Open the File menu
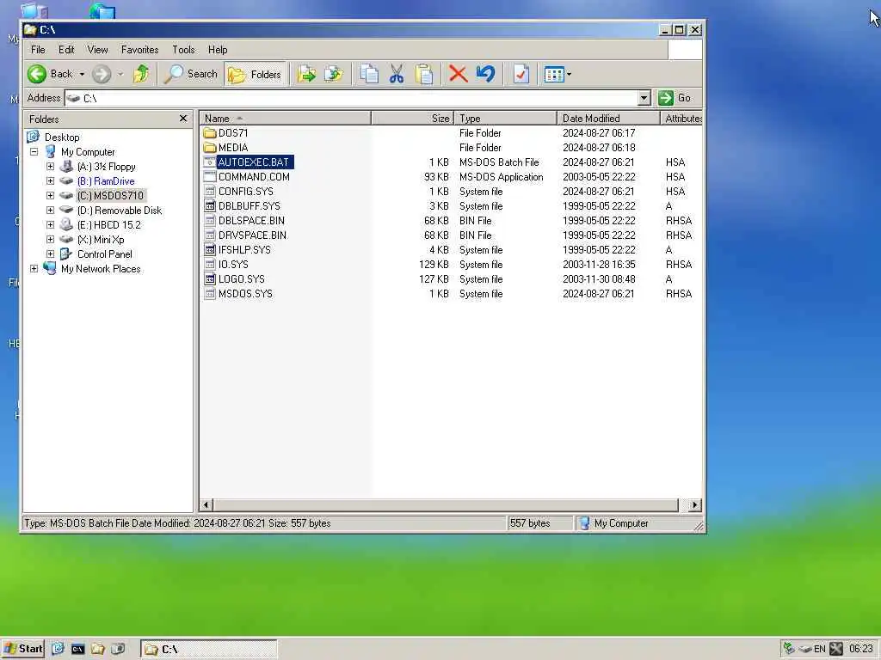Image resolution: width=881 pixels, height=660 pixels. coord(38,50)
